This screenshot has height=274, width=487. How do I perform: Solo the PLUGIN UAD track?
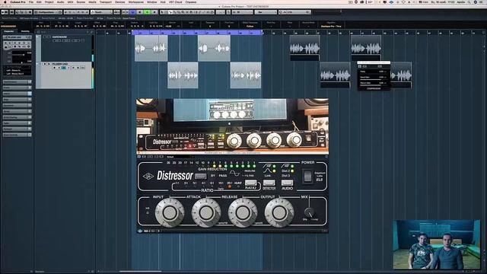click(x=49, y=64)
